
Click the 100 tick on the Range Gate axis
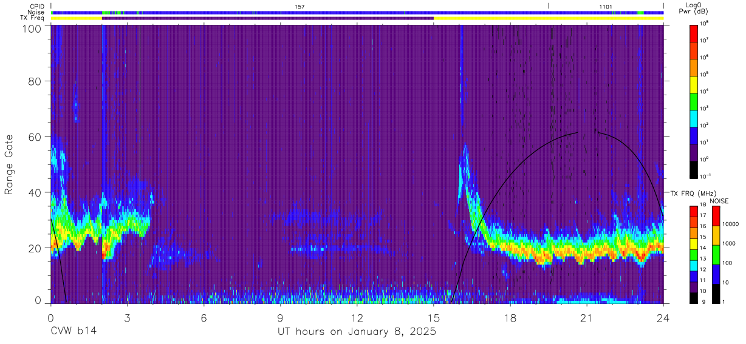[32, 28]
